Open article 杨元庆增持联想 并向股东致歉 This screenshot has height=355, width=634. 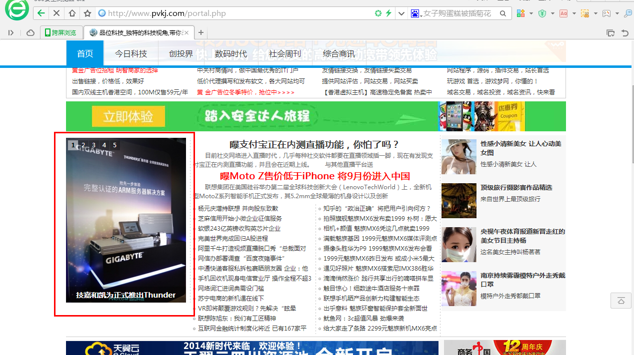click(238, 208)
